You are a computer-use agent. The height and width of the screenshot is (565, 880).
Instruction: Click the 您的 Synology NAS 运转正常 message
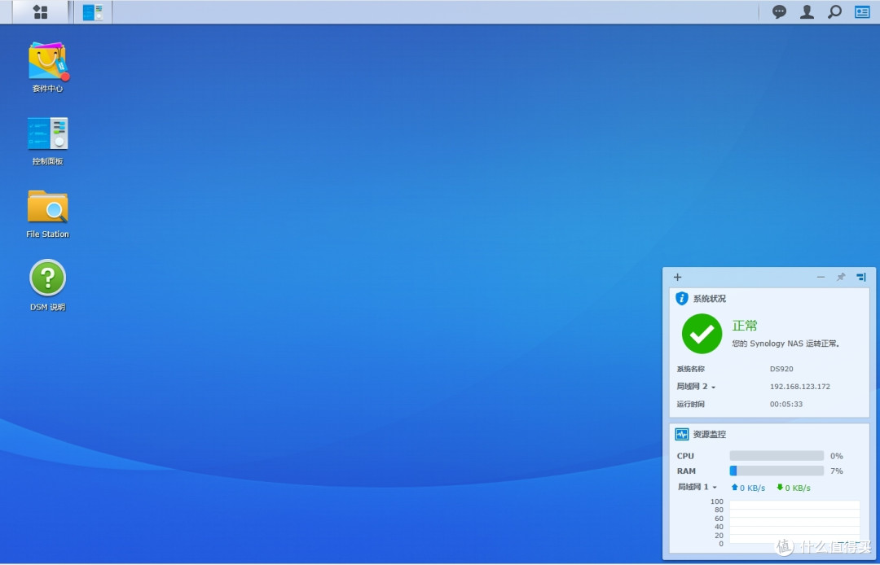[785, 344]
